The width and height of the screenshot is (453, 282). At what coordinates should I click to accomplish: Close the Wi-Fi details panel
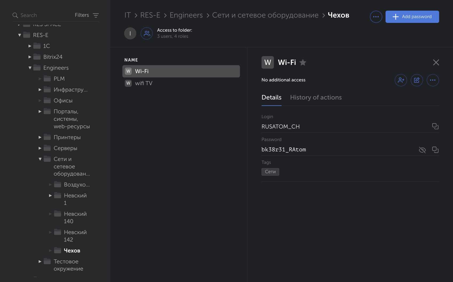pyautogui.click(x=436, y=63)
